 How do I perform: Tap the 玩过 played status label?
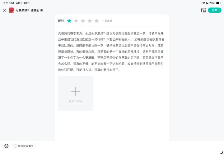point(61,21)
